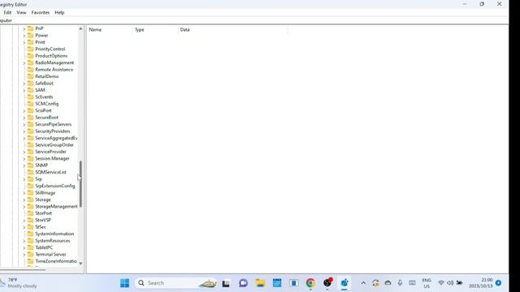
Task: Open the blue calendar app on the taskbar
Action: pyautogui.click(x=277, y=283)
